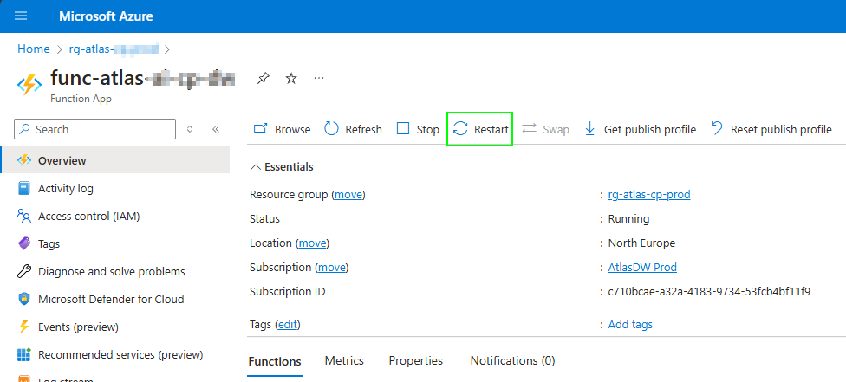Open Access control (IAM) in sidebar
The image size is (846, 382).
[x=88, y=217]
